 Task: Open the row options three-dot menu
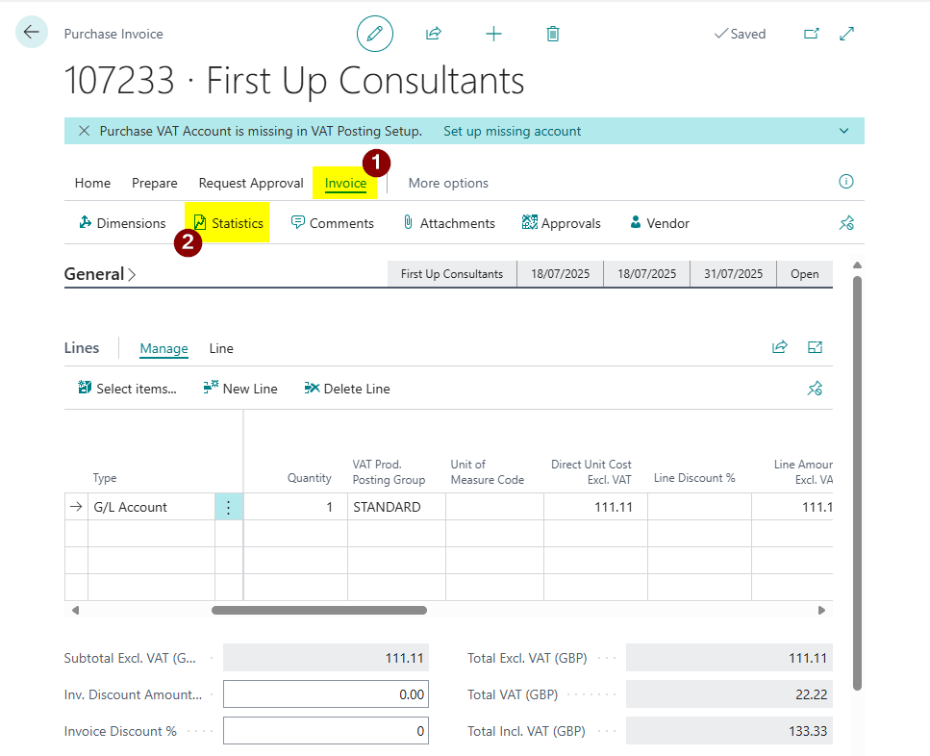coord(228,507)
